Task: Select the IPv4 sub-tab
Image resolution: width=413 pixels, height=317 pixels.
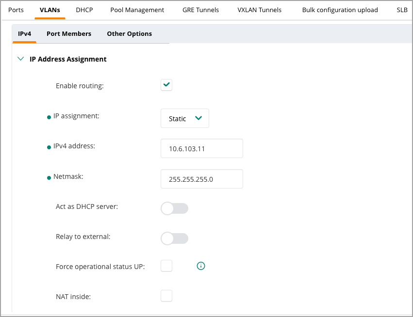Action: coord(24,33)
